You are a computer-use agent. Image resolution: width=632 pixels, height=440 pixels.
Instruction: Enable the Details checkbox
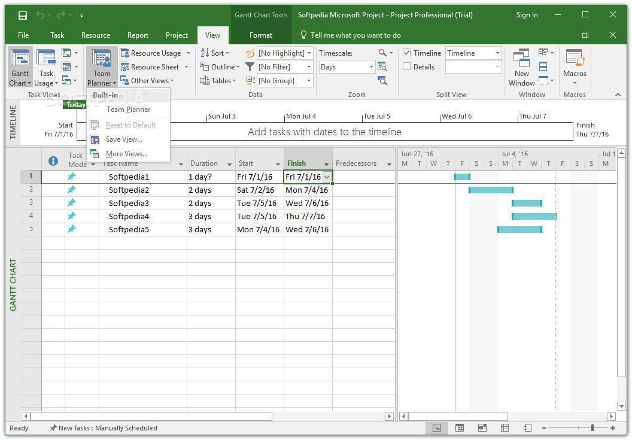pos(406,66)
